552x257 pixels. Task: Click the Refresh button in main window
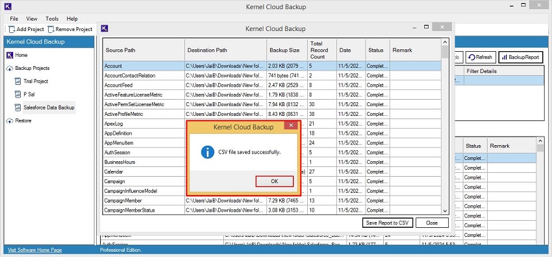pos(481,57)
